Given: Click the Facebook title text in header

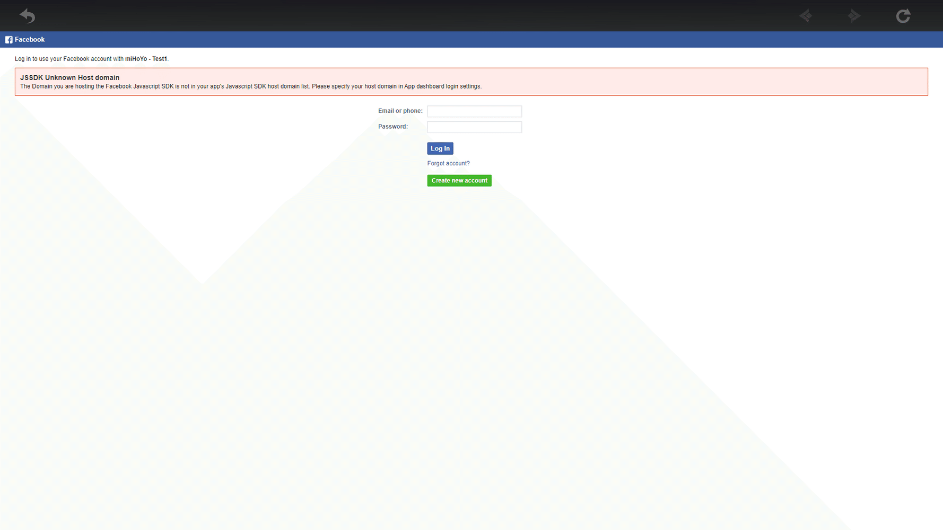Looking at the screenshot, I should (x=30, y=40).
